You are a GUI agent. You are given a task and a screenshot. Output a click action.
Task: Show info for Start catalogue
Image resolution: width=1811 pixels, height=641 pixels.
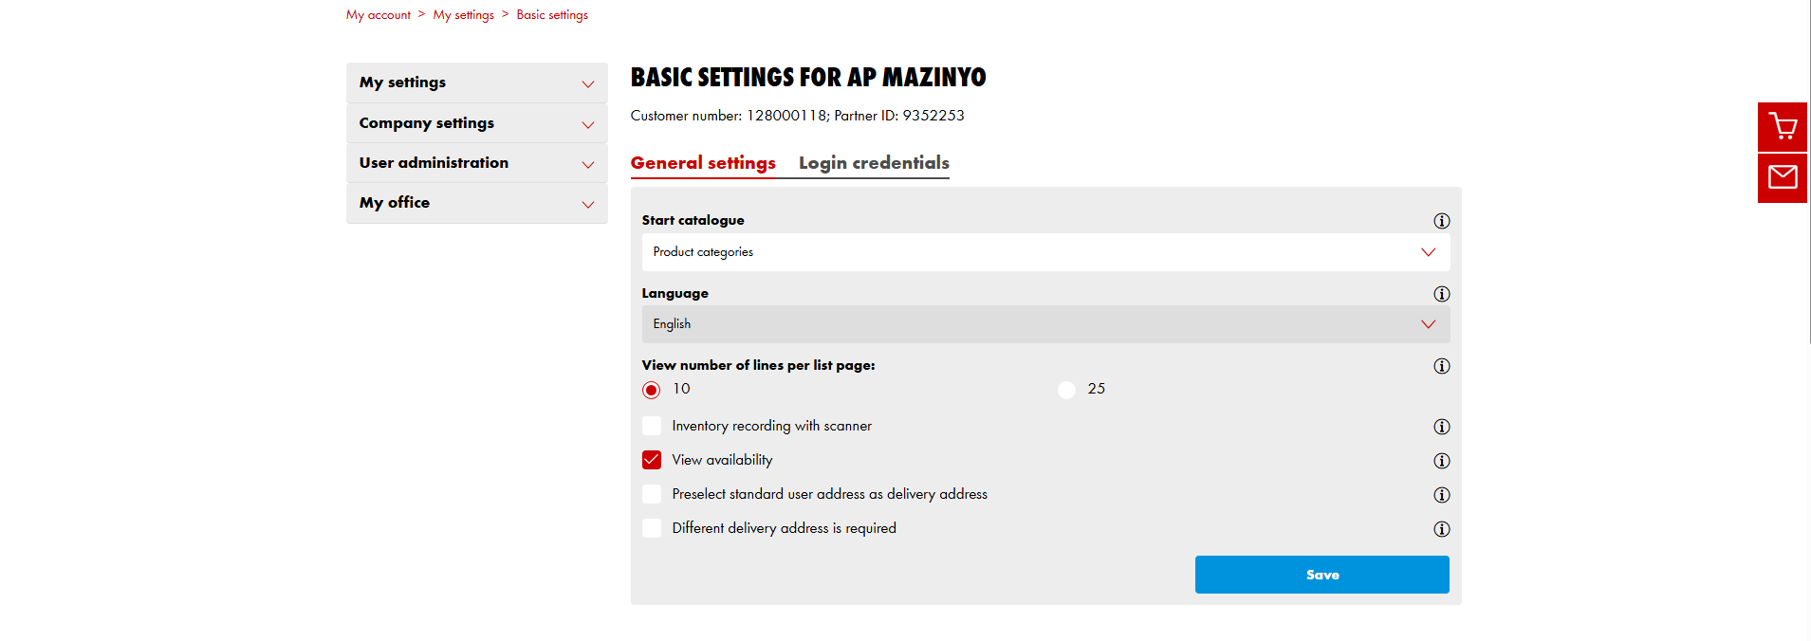coord(1441,221)
